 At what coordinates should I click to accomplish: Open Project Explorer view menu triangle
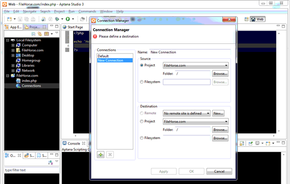57,33
